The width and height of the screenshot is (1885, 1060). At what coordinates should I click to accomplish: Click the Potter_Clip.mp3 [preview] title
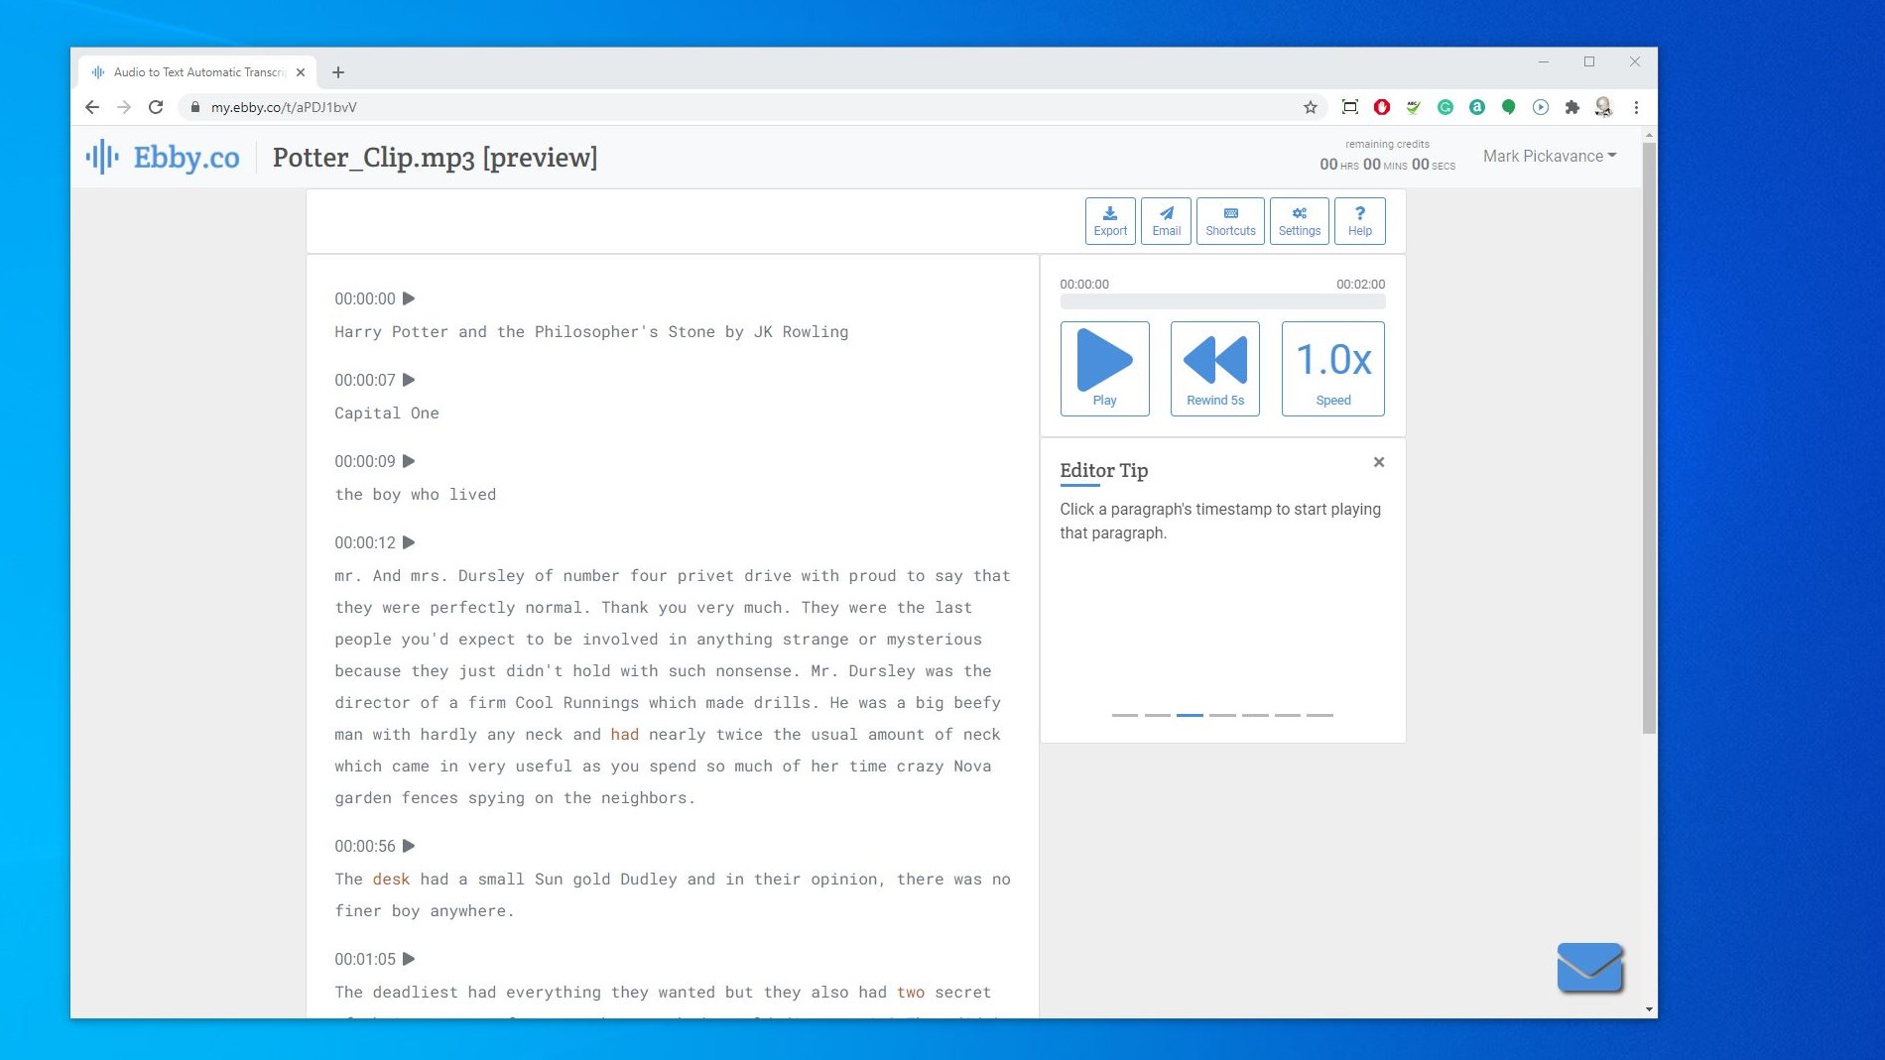(435, 158)
